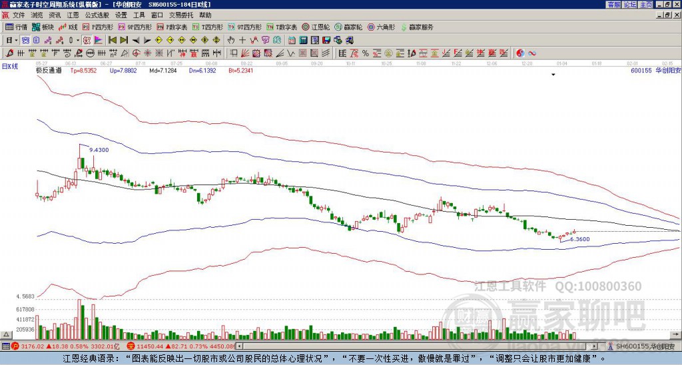Open the 行情 market quotes view
The width and height of the screenshot is (682, 365).
[16, 27]
